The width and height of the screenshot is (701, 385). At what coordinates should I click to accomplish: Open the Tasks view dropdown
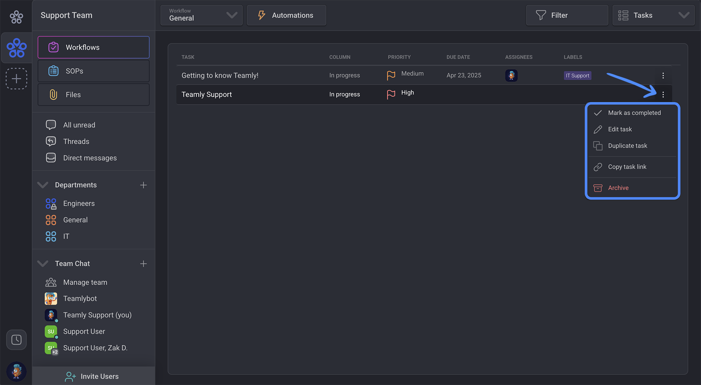[653, 15]
